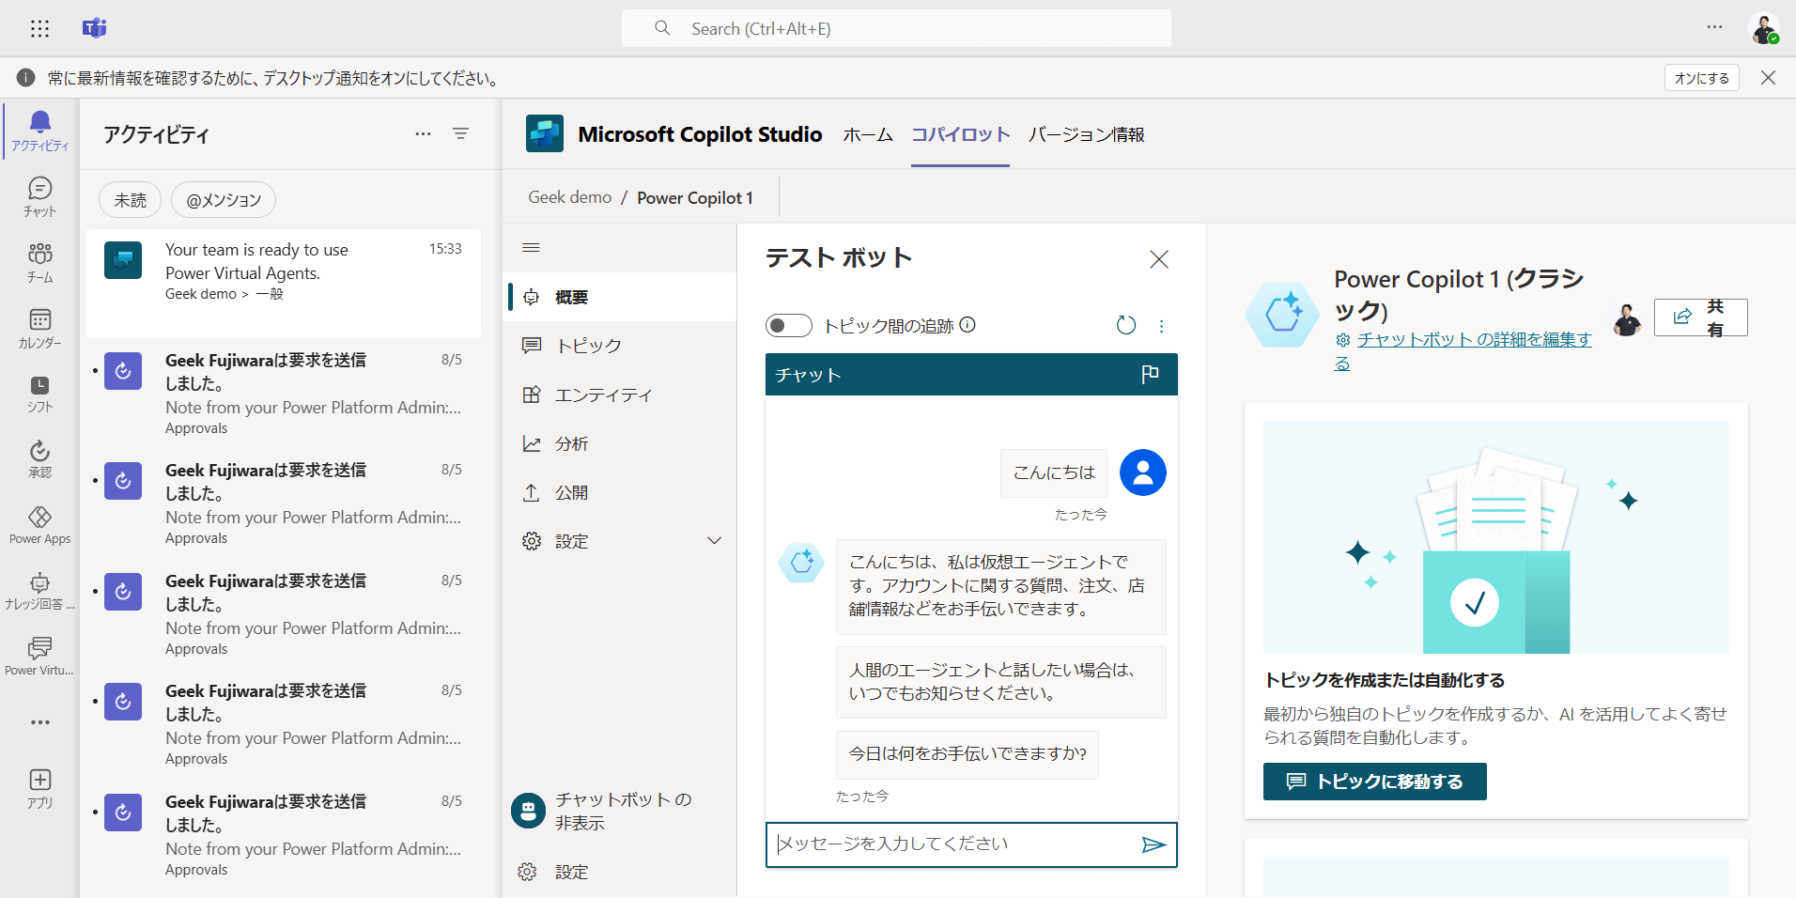Viewport: 1796px width, 898px height.
Task: Enable トピック間の追跡 toggle
Action: coord(789,325)
